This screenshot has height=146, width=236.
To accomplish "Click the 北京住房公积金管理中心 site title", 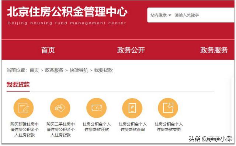I will tap(67, 12).
